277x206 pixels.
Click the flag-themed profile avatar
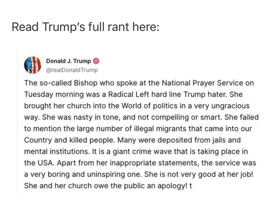(x=32, y=65)
